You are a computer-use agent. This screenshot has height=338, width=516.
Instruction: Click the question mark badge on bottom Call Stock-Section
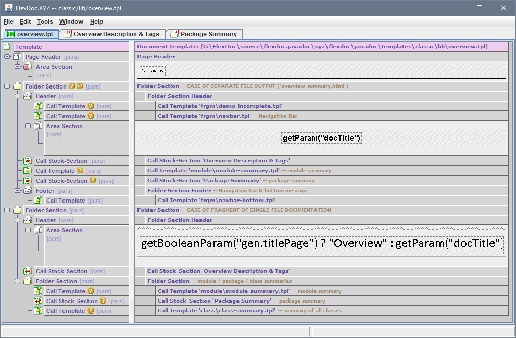[103, 301]
